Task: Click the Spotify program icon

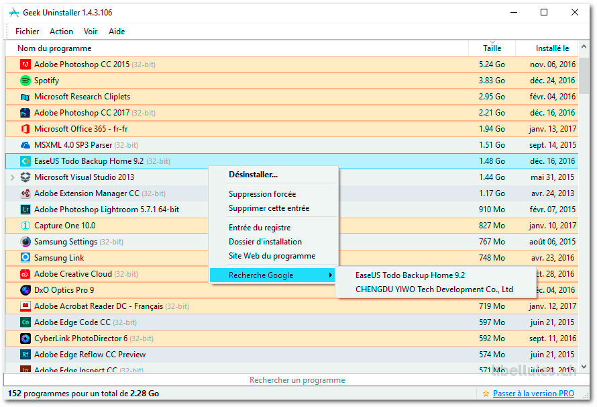Action: pyautogui.click(x=25, y=81)
